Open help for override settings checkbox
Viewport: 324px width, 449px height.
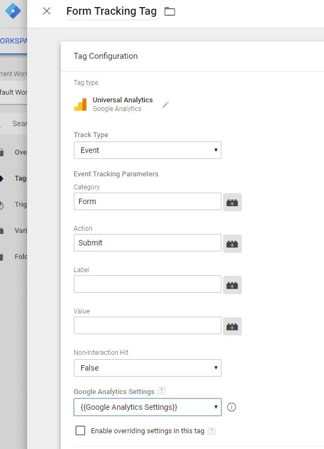[212, 431]
